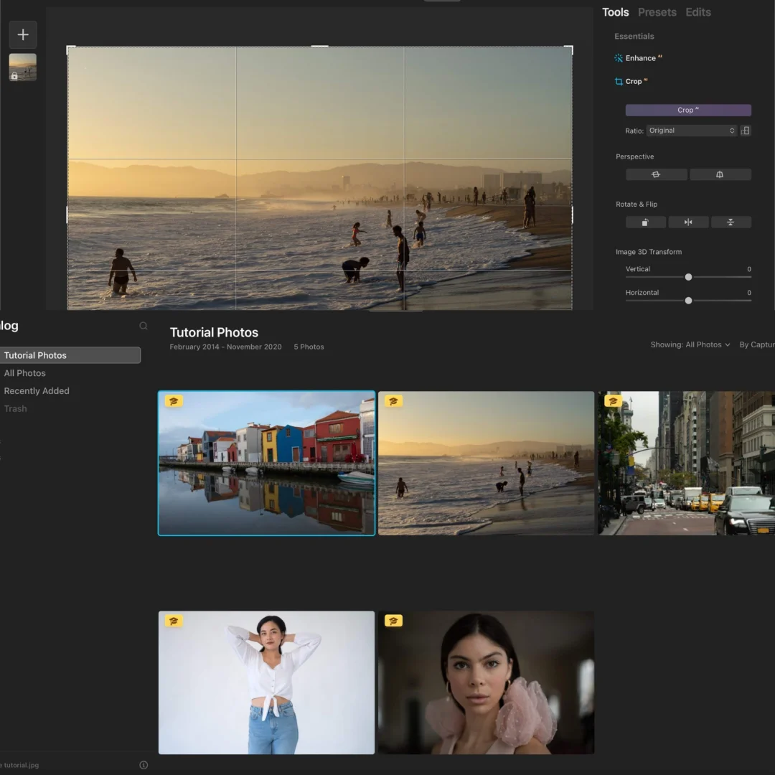Image resolution: width=775 pixels, height=775 pixels.
Task: Rotate the image with the rotate icon
Action: [645, 222]
